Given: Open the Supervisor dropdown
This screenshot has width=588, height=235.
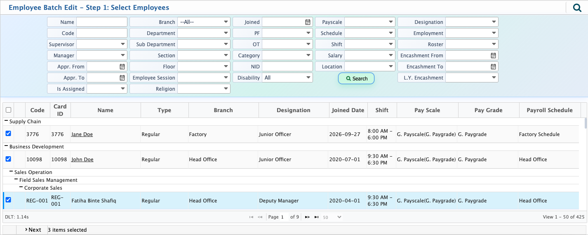Looking at the screenshot, I should click(x=102, y=44).
